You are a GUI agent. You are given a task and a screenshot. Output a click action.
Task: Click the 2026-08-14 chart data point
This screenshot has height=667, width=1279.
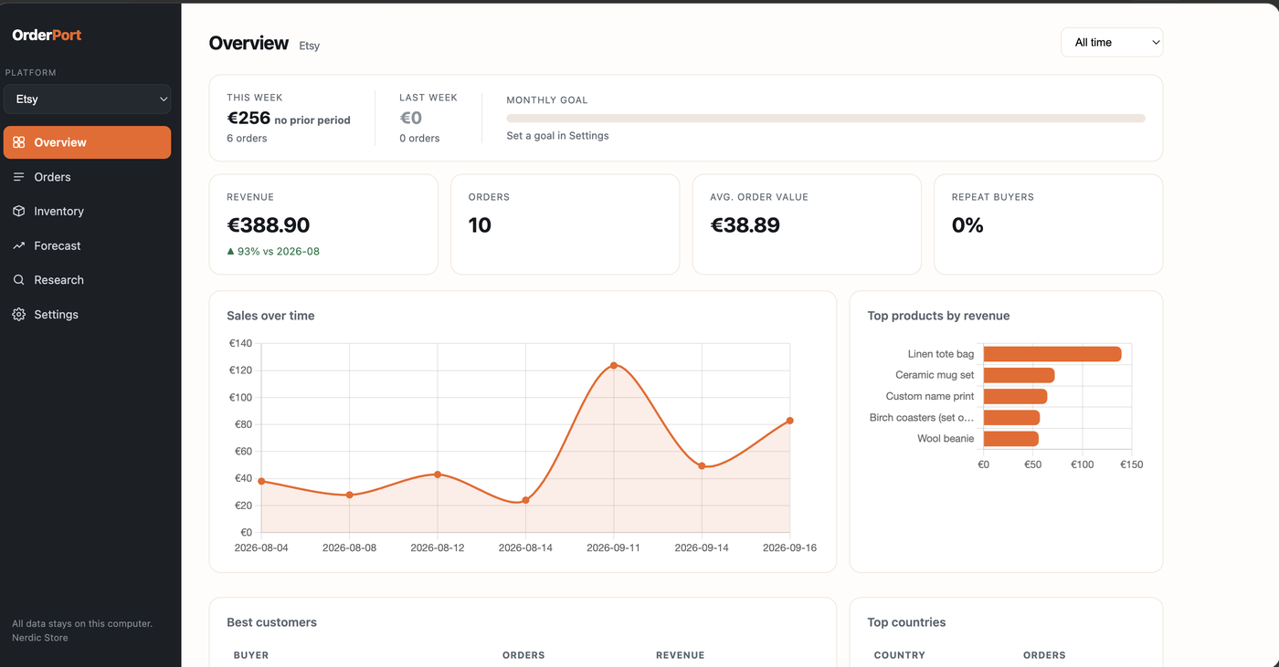525,500
